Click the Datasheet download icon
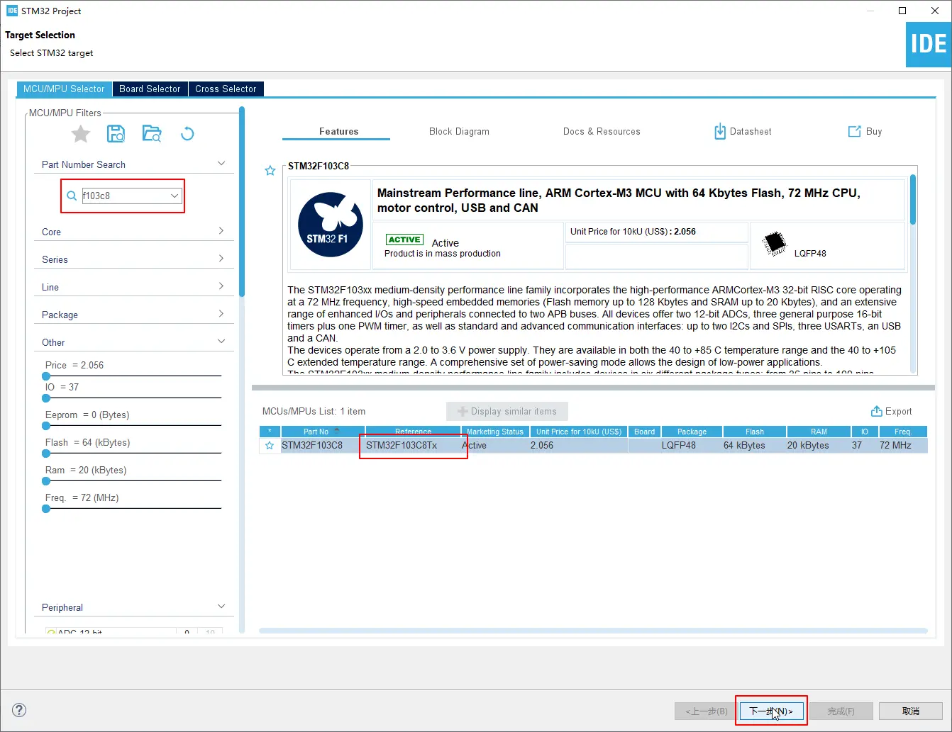952x732 pixels. 720,131
